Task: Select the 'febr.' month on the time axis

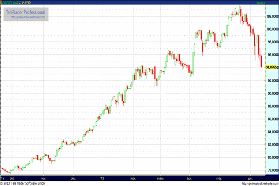Action: click(x=133, y=177)
